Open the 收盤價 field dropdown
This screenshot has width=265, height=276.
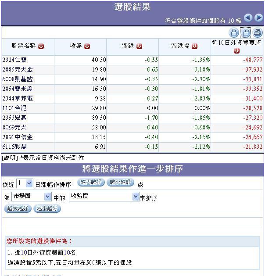pos(104,197)
